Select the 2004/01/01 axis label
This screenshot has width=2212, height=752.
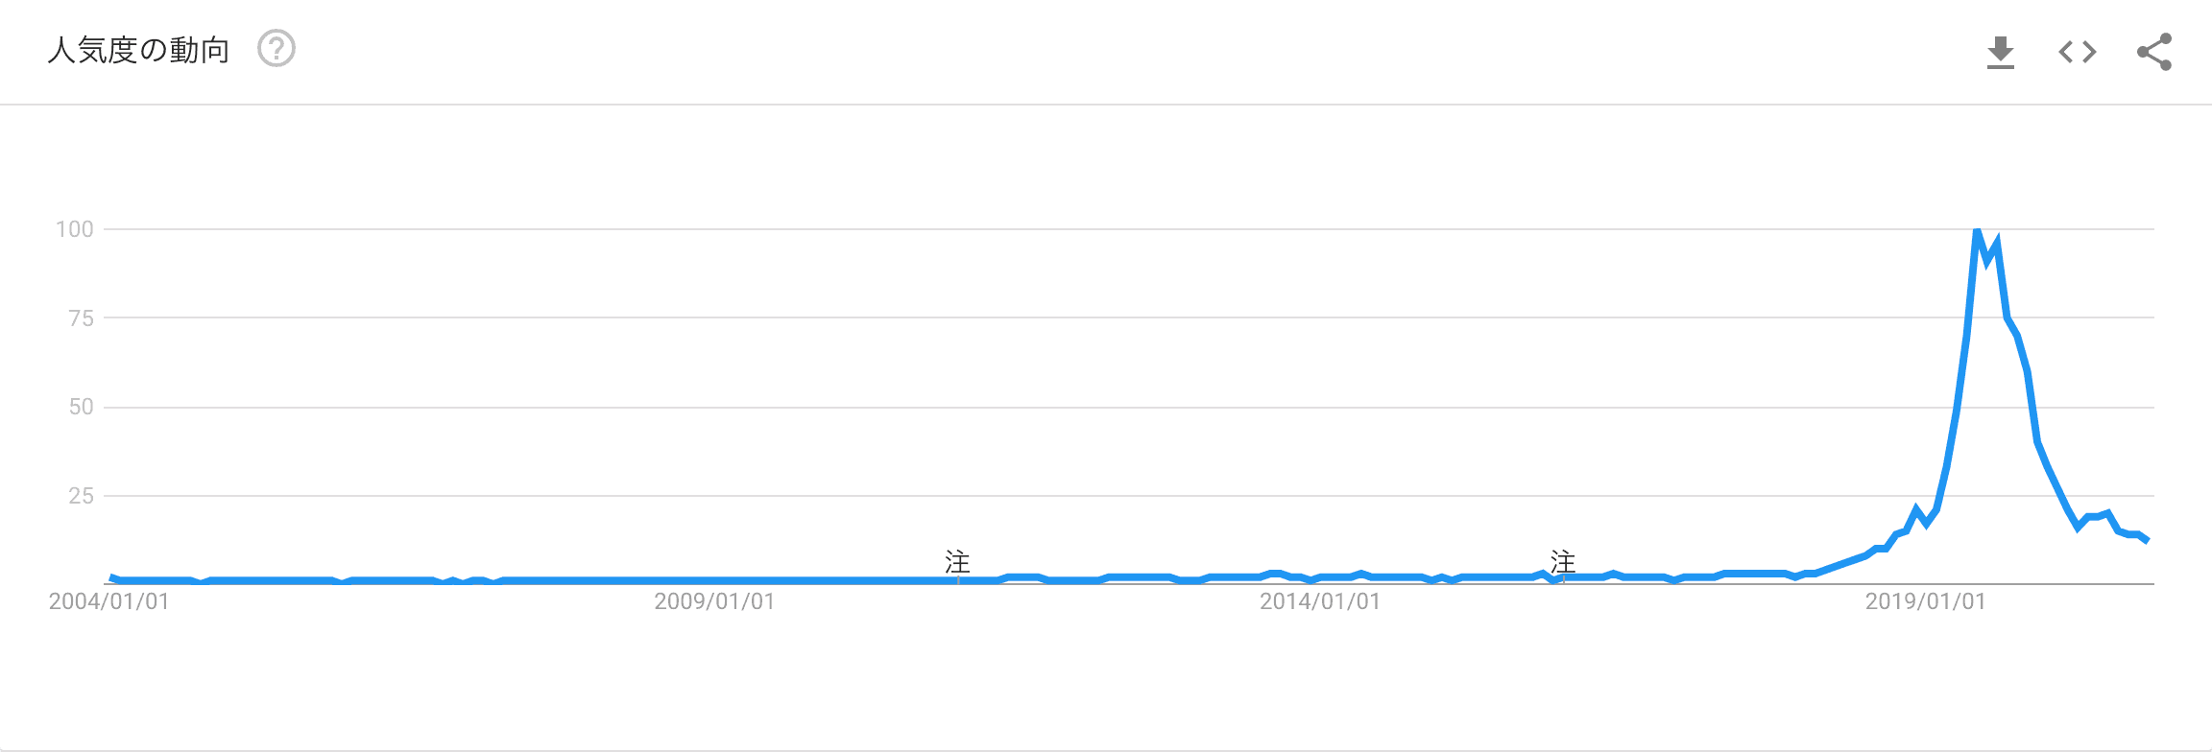pyautogui.click(x=109, y=601)
